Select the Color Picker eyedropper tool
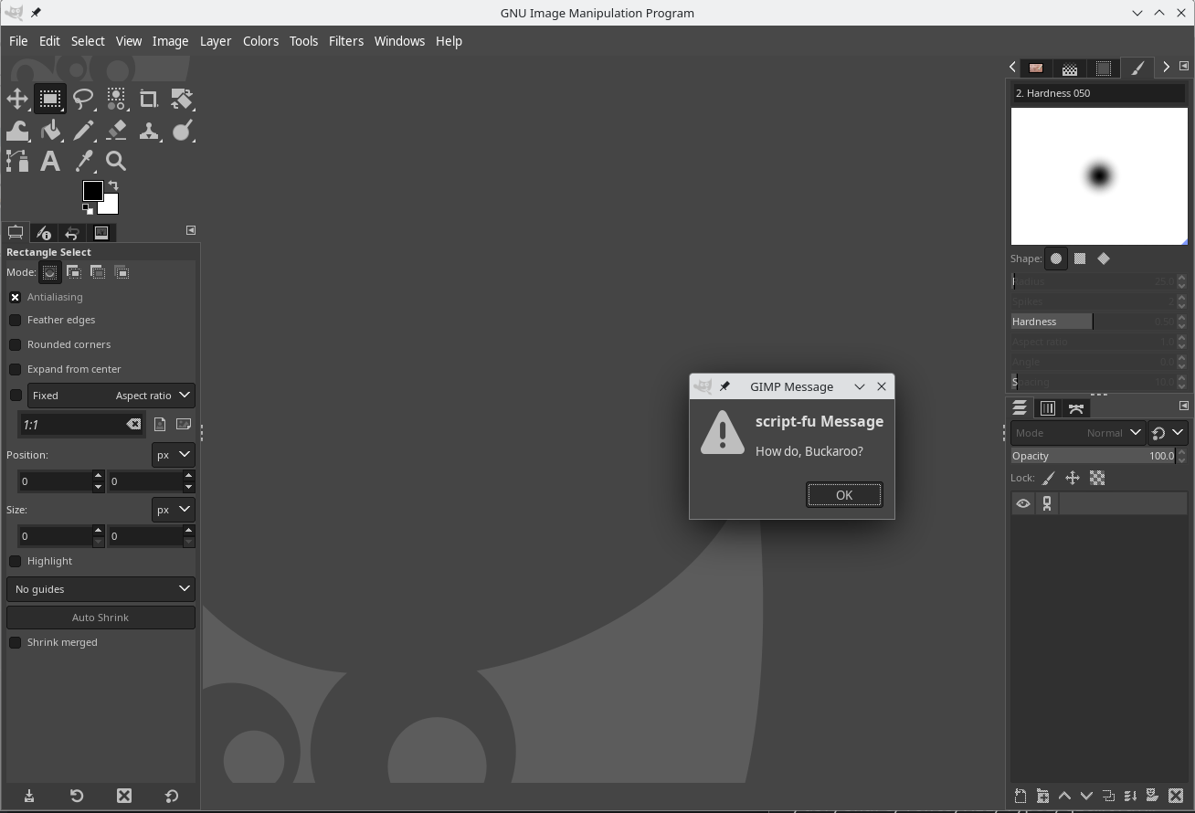Screen dimensions: 1195x813 tap(83, 162)
